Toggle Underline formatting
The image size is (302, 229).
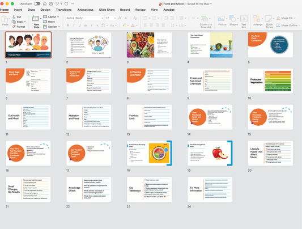tap(79, 26)
